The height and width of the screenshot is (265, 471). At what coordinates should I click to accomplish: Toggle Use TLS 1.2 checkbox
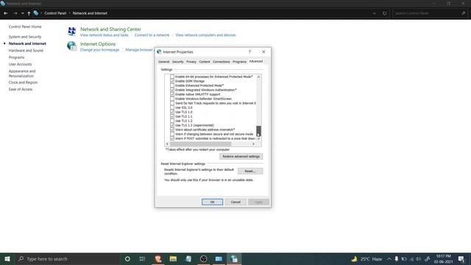click(172, 121)
